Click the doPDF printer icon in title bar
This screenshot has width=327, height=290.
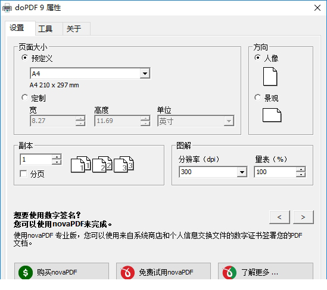[7, 8]
